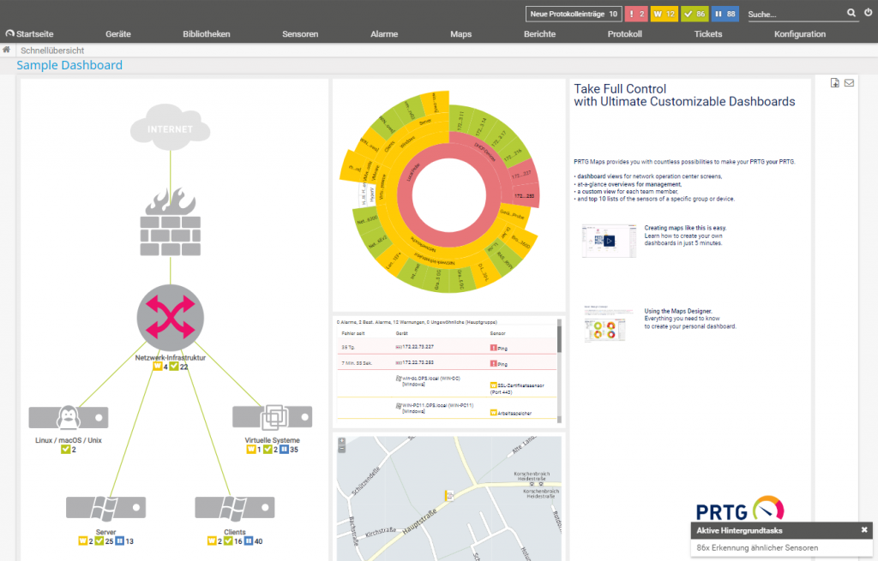
Task: Click the envelope icon to email the dashboard
Action: [x=849, y=83]
